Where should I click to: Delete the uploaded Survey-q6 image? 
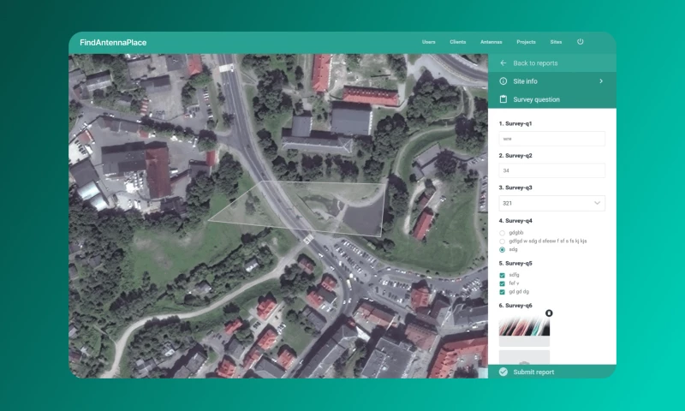(x=549, y=313)
